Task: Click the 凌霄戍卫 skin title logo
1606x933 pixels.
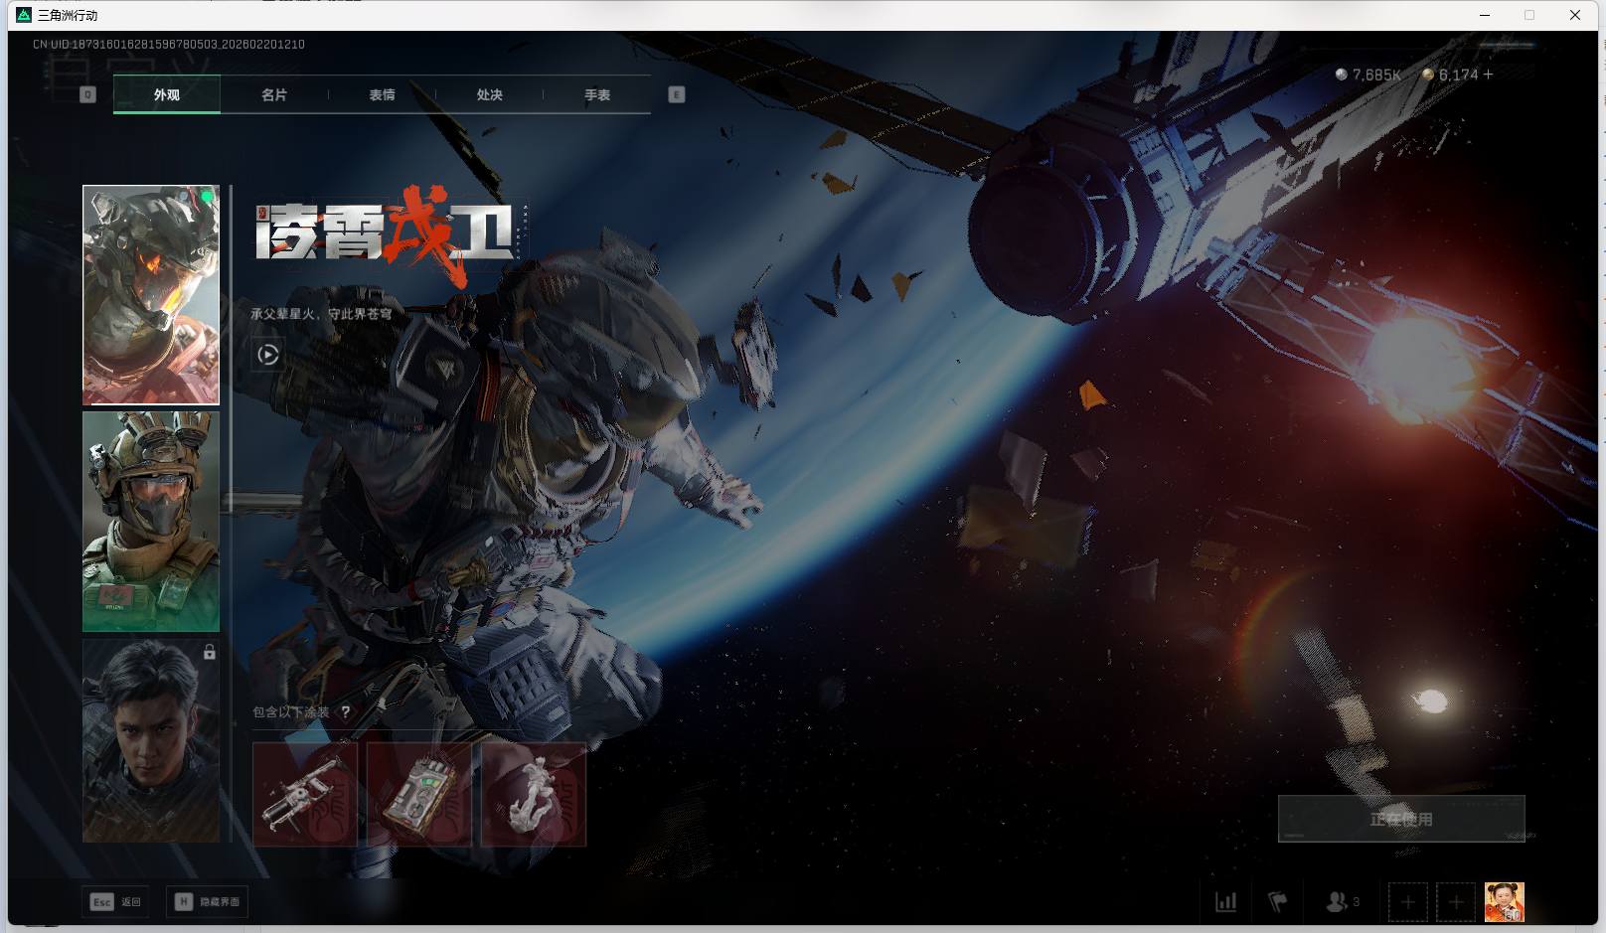Action: pos(391,235)
